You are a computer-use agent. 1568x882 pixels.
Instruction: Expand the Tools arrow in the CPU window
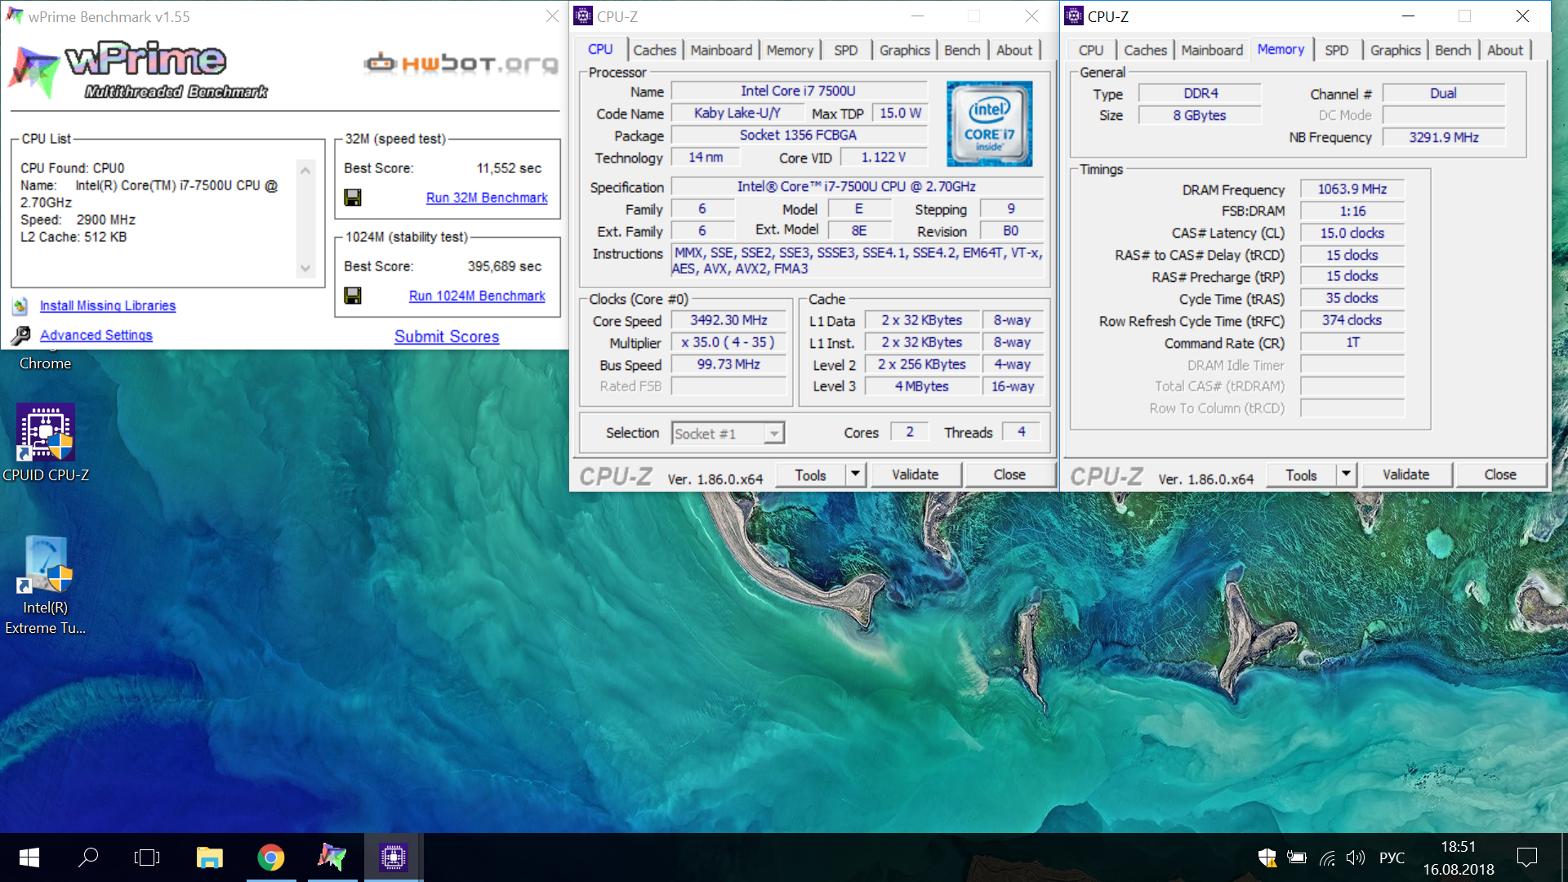pos(855,474)
